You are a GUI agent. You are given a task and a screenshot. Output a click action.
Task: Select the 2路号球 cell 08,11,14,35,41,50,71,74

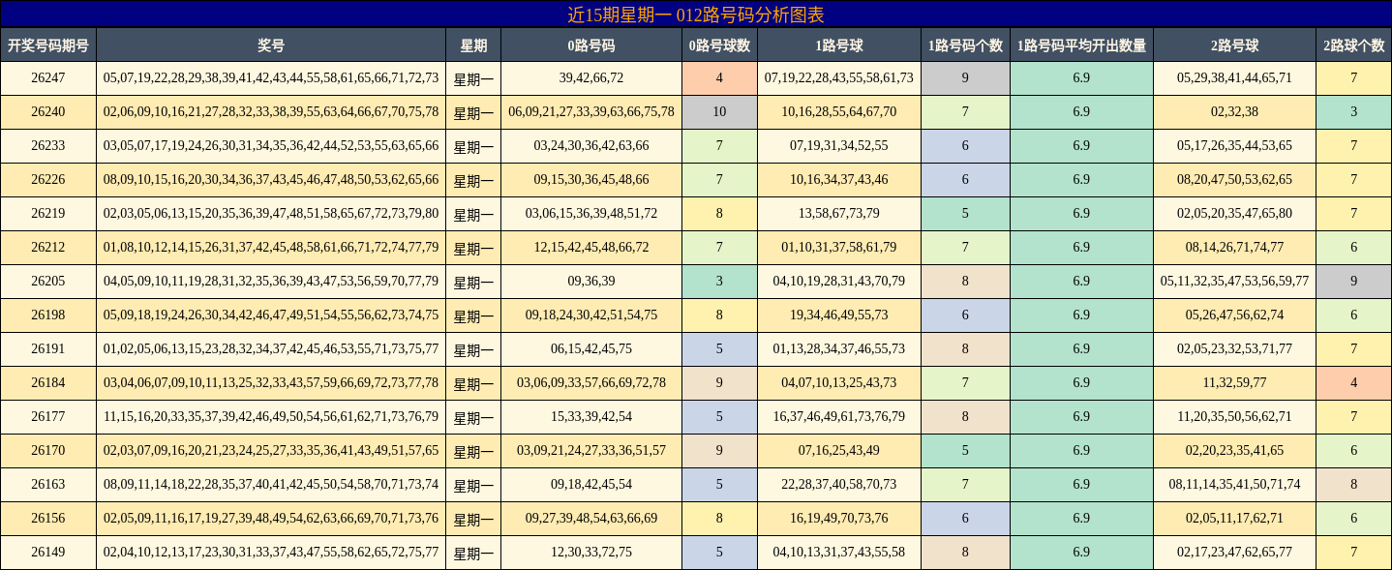1234,485
